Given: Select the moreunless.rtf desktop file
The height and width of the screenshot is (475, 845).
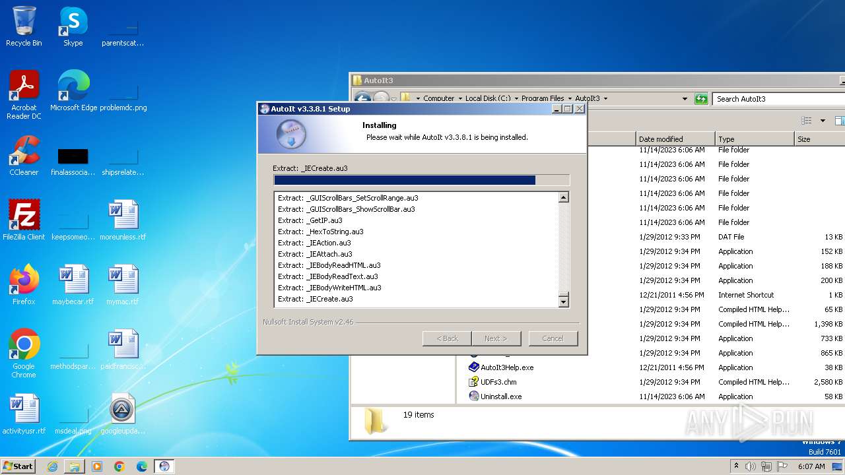Looking at the screenshot, I should point(123,220).
